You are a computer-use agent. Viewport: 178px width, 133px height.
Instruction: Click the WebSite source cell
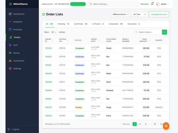coord(159,107)
